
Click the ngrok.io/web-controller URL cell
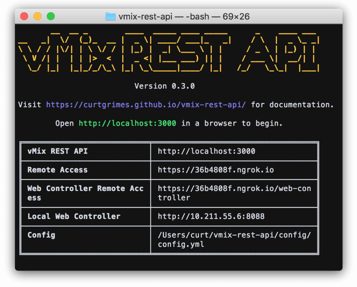234,193
